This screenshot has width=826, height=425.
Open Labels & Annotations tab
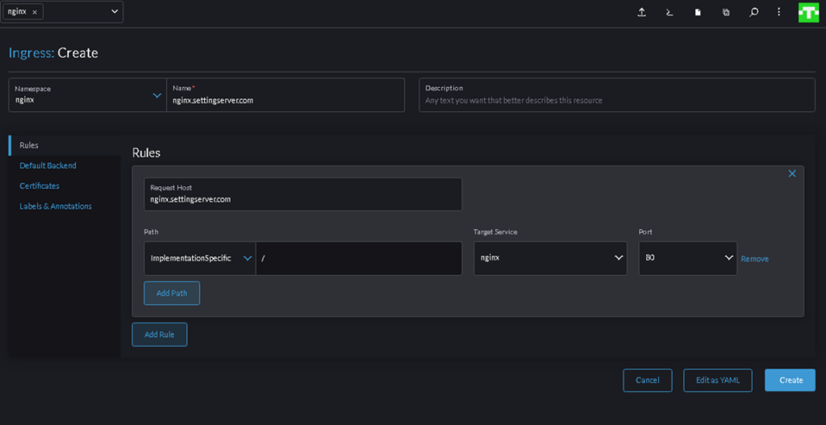56,206
